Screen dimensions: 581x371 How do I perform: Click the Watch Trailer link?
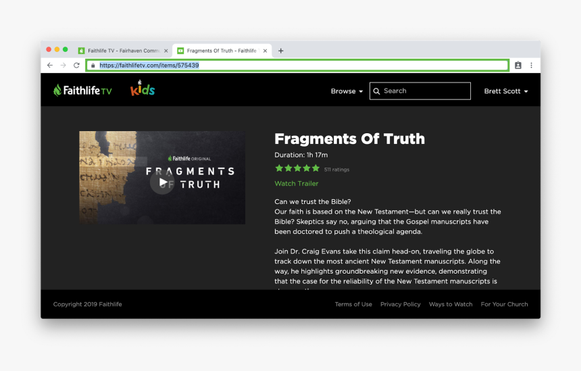point(297,183)
